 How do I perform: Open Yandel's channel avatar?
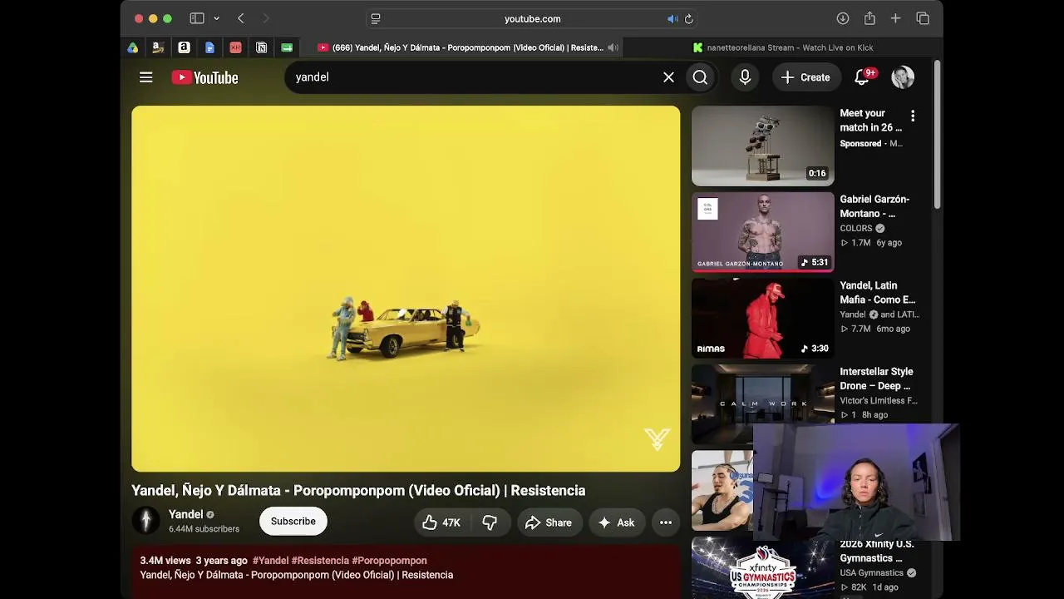(146, 521)
